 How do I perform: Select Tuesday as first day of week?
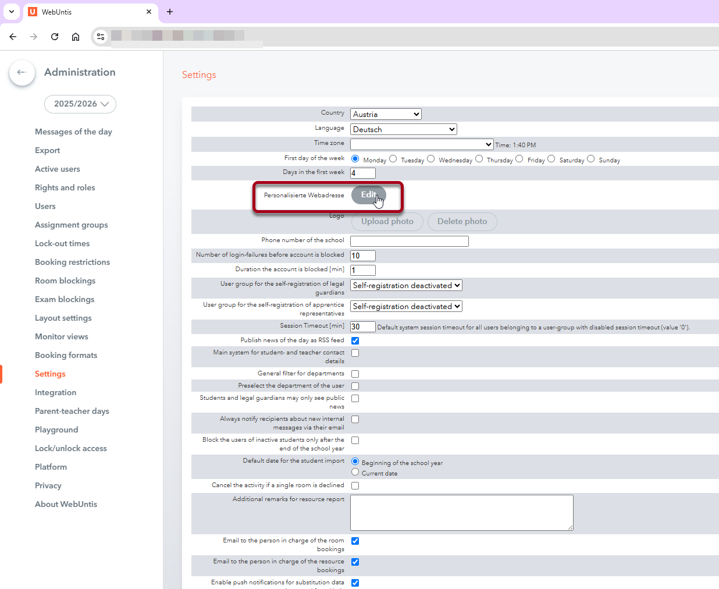tap(393, 159)
